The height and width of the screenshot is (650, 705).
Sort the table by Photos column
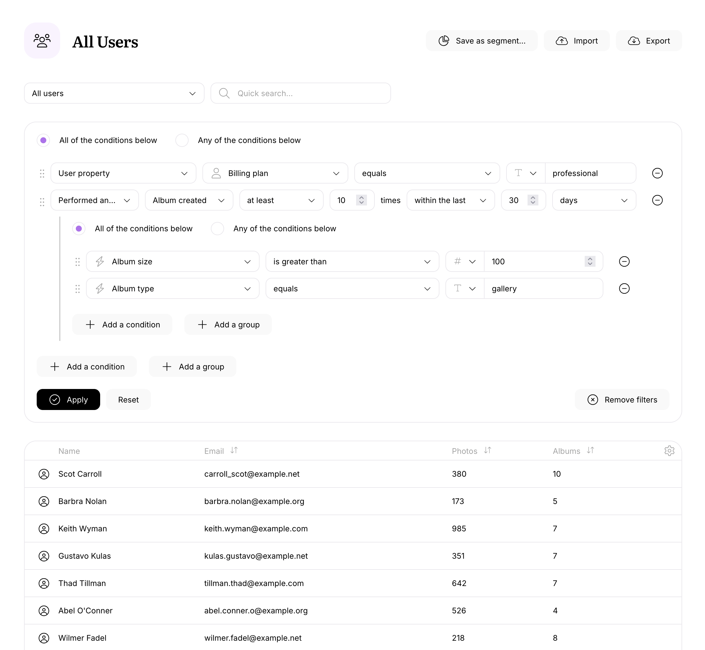(x=488, y=450)
